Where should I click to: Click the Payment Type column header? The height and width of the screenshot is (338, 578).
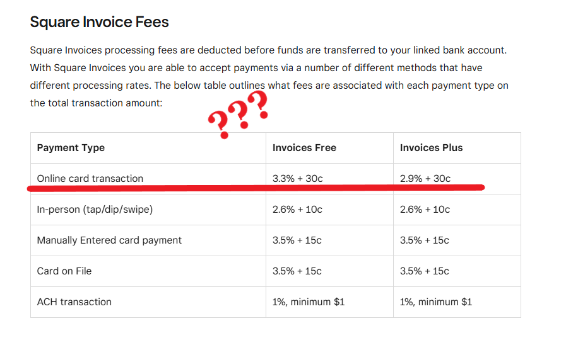click(x=71, y=148)
